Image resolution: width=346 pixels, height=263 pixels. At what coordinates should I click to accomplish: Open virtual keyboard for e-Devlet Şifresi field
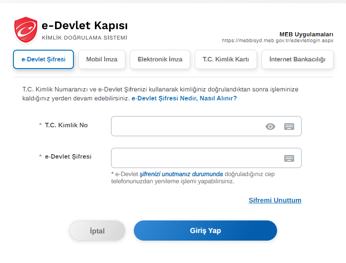click(289, 158)
